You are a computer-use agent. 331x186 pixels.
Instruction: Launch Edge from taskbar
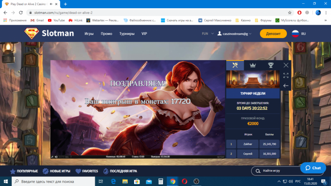tap(113, 181)
